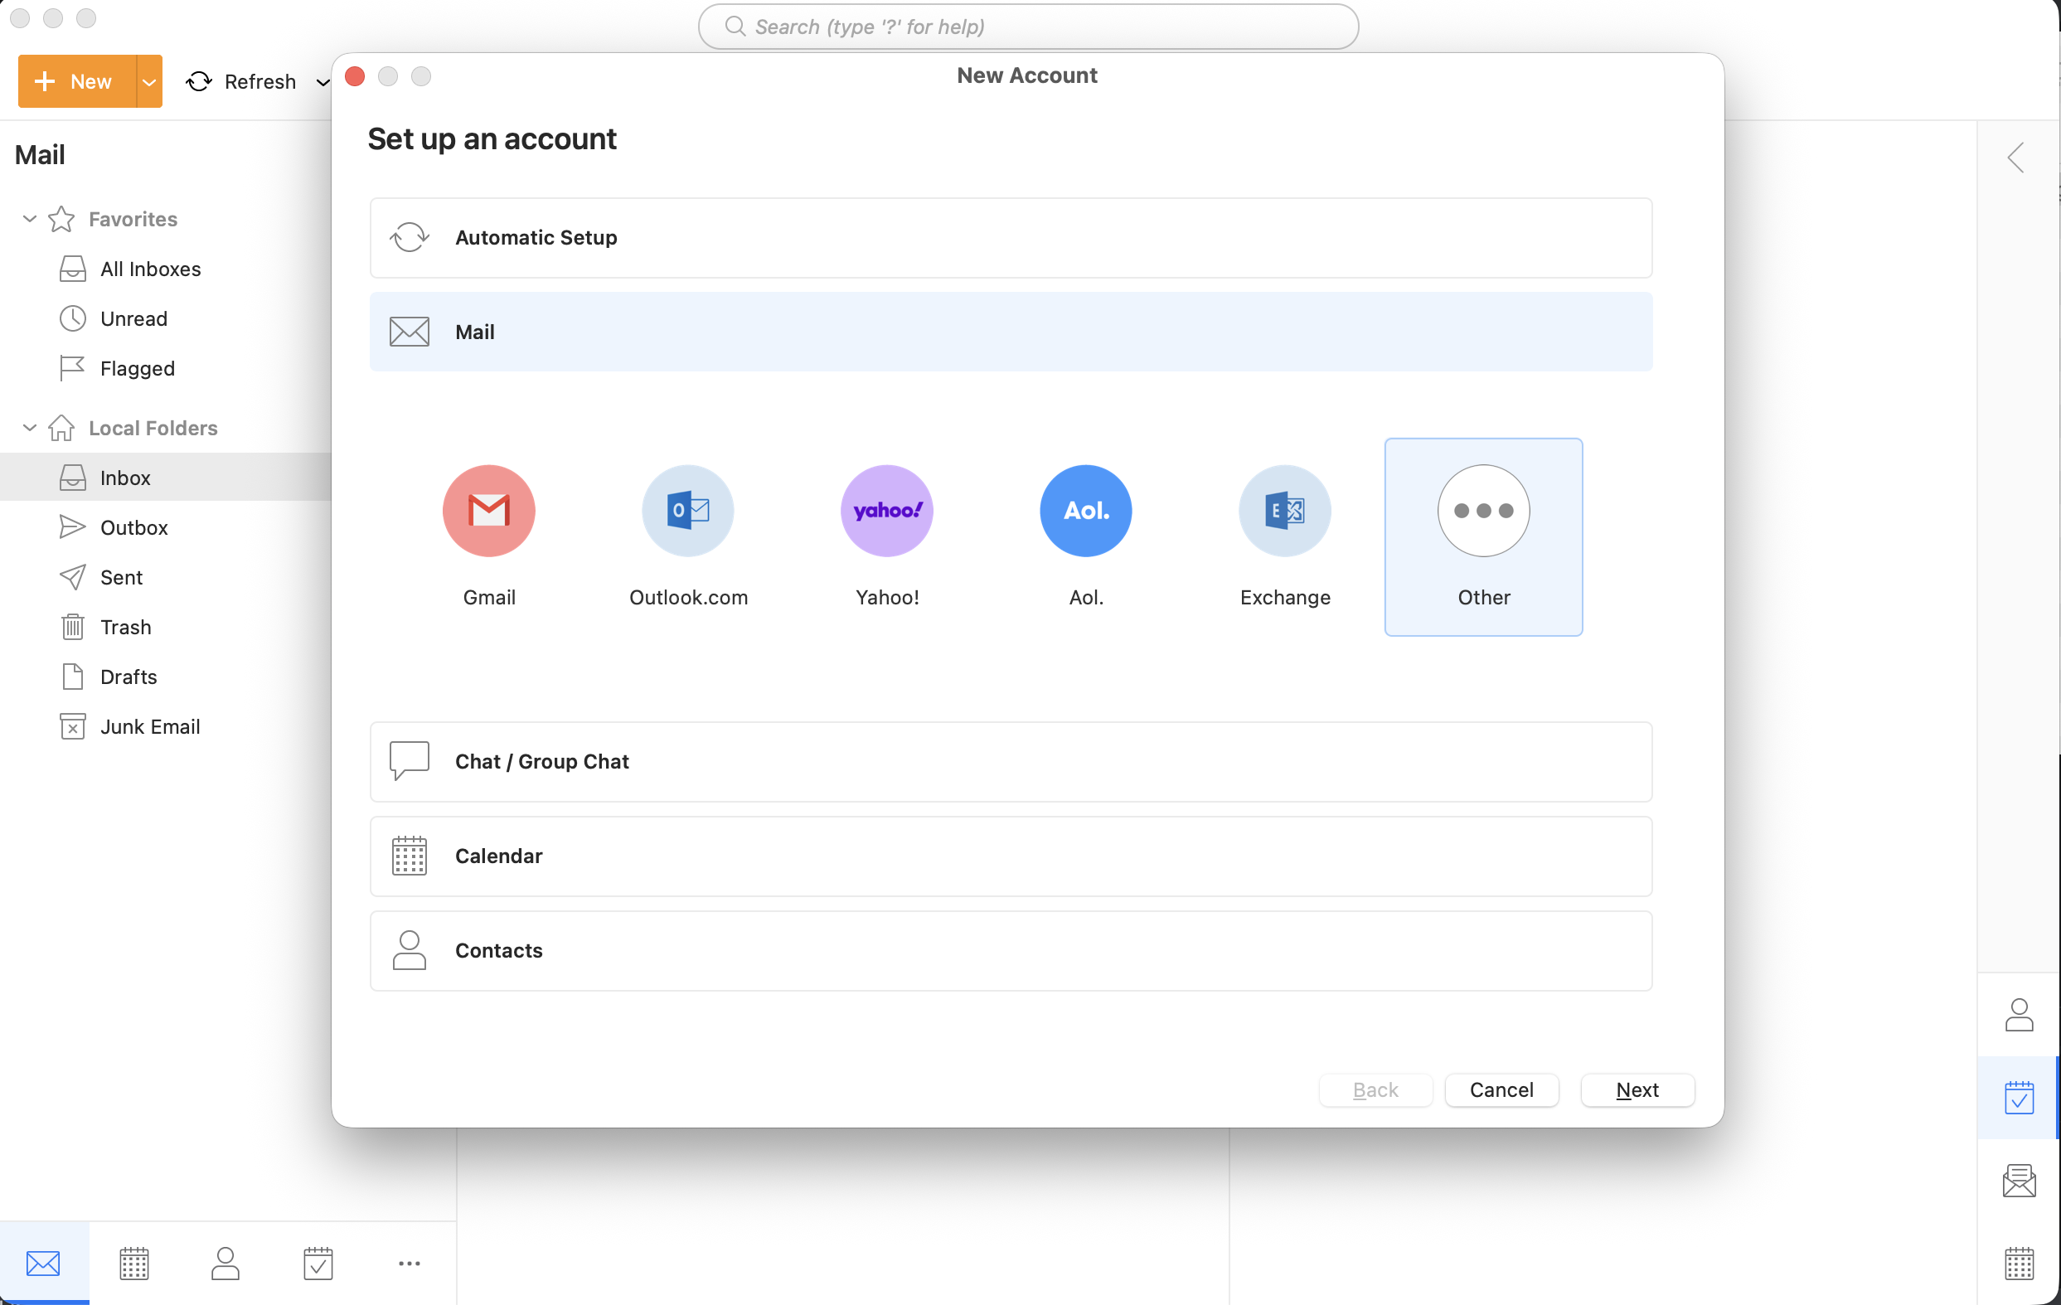
Task: Collapse the Local Folders section
Action: [x=29, y=428]
